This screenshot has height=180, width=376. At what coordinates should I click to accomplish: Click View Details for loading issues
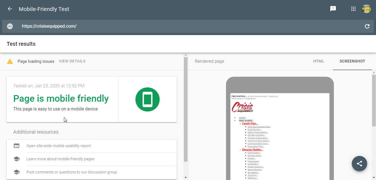72,61
